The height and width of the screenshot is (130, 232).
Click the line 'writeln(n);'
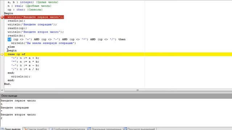pos(21,77)
